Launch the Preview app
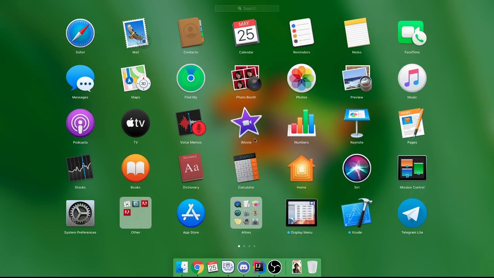Image resolution: width=494 pixels, height=278 pixels. pyautogui.click(x=357, y=78)
